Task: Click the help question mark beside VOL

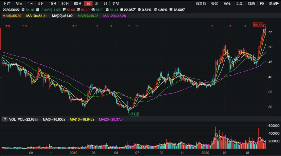Action: [5, 119]
